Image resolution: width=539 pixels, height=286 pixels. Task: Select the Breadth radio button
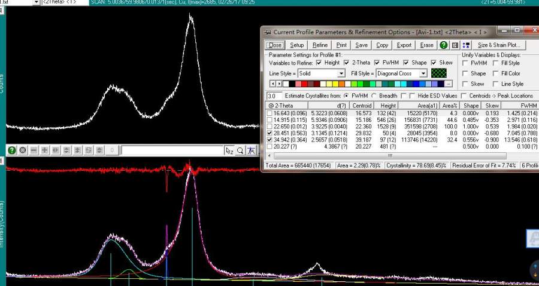pos(374,96)
